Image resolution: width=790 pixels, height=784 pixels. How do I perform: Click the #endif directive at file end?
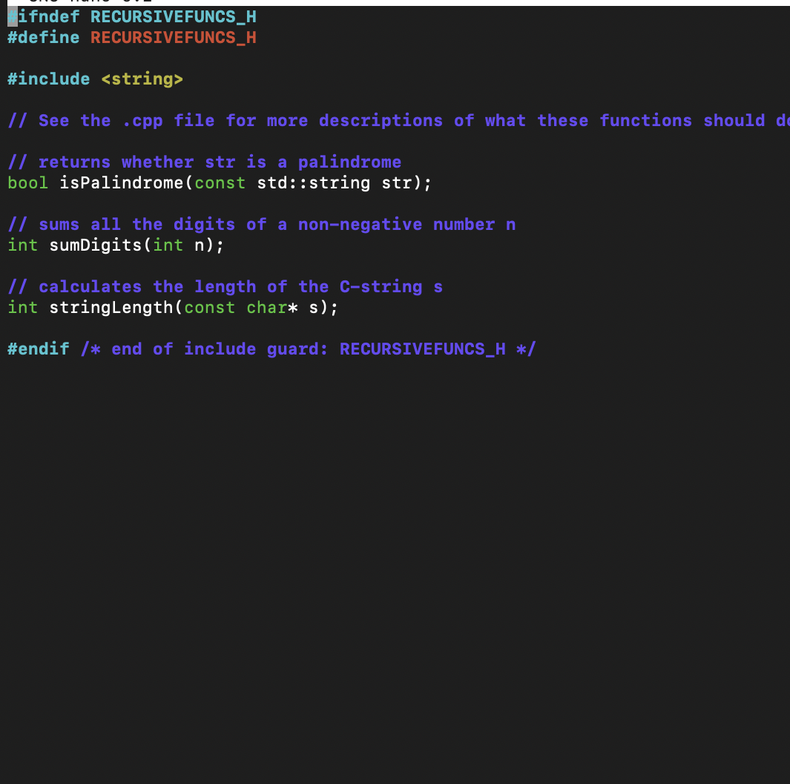point(38,349)
